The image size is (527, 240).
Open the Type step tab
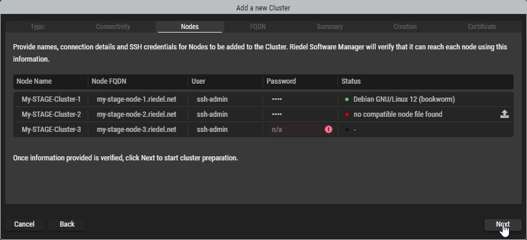point(38,27)
